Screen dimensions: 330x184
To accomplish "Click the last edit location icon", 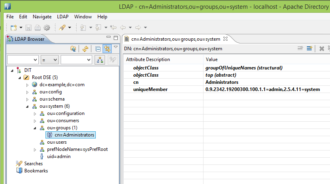I will click(x=113, y=28).
